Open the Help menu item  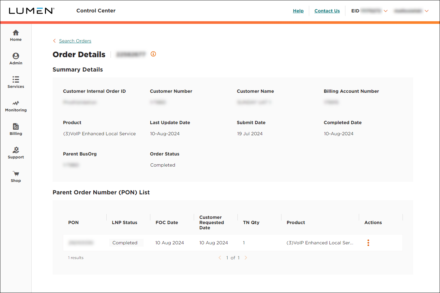click(x=298, y=11)
